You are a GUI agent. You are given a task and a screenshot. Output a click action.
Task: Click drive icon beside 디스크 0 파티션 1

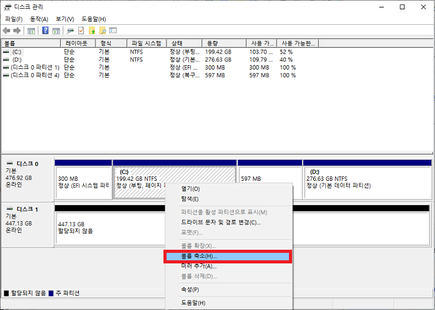click(x=6, y=67)
